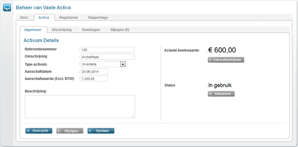Click inside the Beschrijving text area
Image resolution: width=298 pixels, height=147 pixels.
click(80, 106)
